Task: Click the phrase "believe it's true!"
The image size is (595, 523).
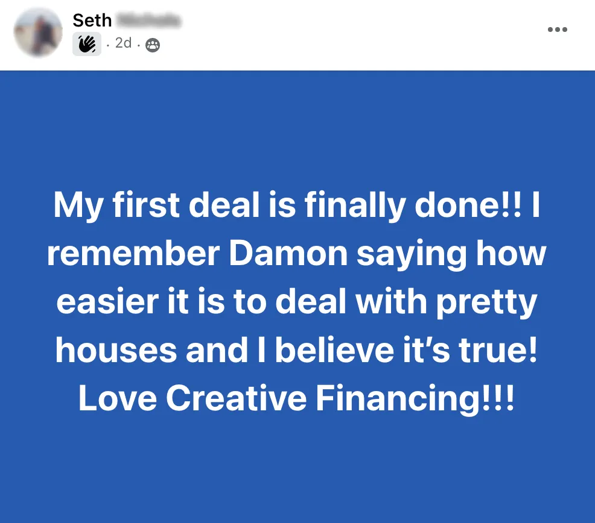Action: coord(406,351)
